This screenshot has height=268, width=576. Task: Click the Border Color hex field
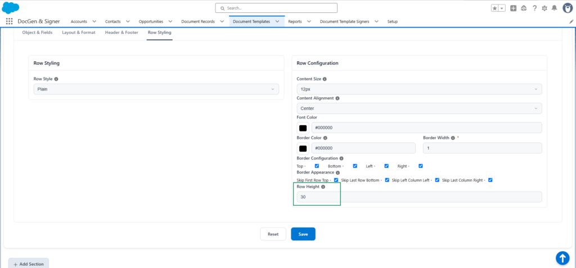click(x=363, y=148)
